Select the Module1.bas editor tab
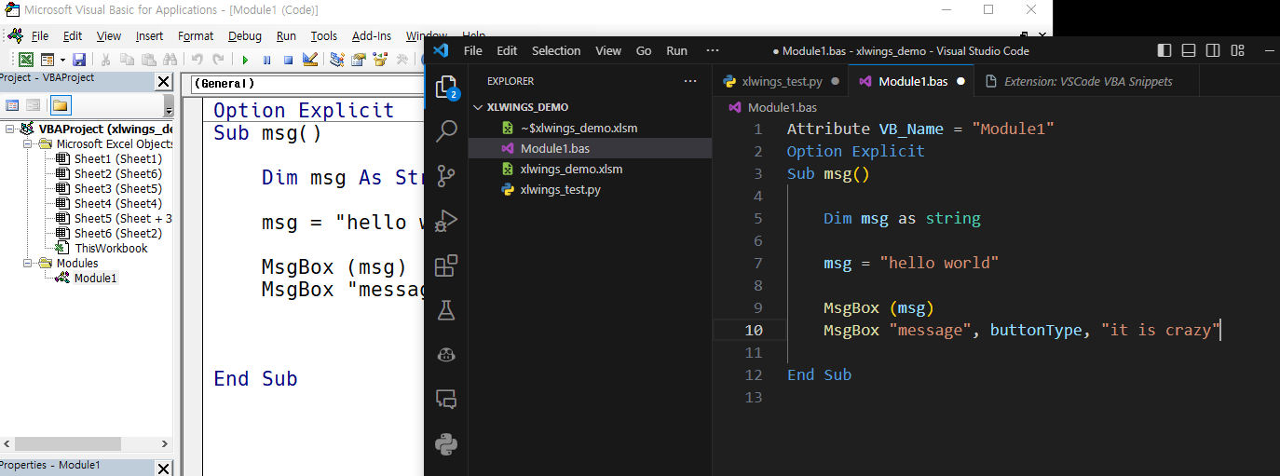The image size is (1280, 476). (911, 81)
